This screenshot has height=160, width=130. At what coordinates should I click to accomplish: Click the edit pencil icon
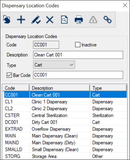pyautogui.click(x=36, y=20)
